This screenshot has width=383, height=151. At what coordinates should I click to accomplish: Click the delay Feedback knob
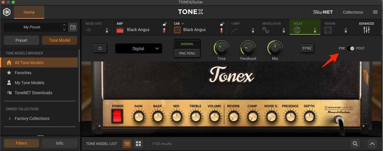(x=248, y=48)
